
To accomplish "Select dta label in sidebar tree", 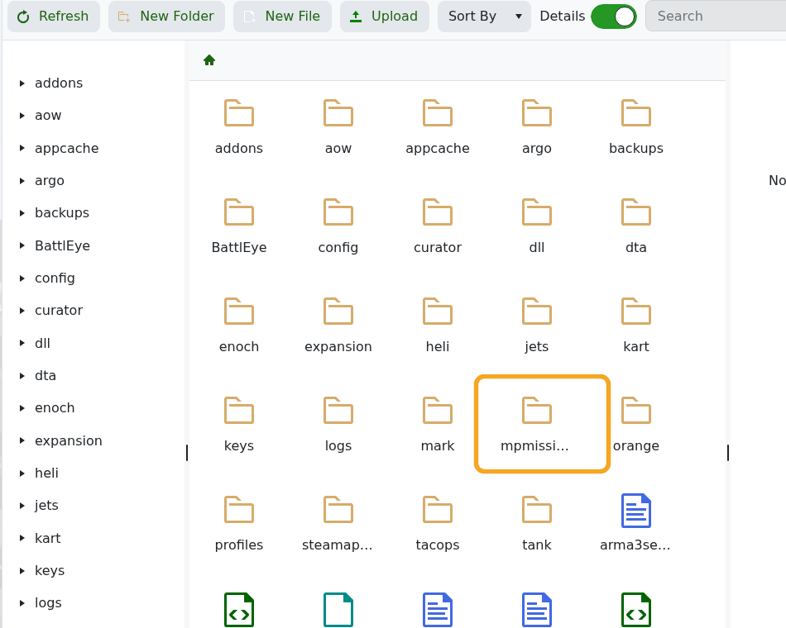I will coord(46,376).
